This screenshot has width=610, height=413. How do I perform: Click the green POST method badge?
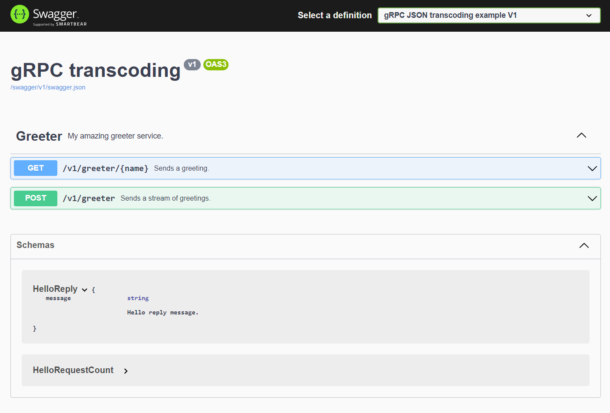pyautogui.click(x=35, y=198)
